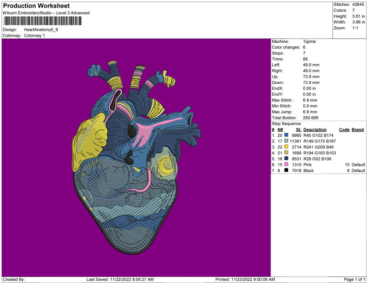Click the 'Description' column header
Viewport: 368px width, 283px height.
[315, 129]
